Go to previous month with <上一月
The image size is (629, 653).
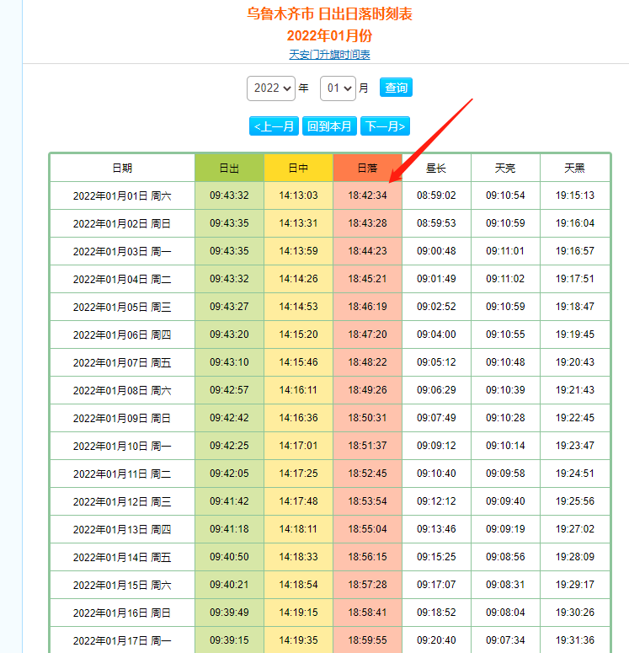[x=275, y=126]
